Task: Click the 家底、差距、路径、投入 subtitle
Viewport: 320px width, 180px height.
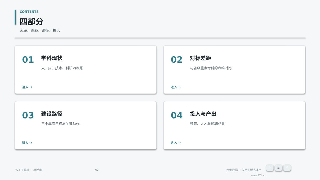Action: [40, 30]
